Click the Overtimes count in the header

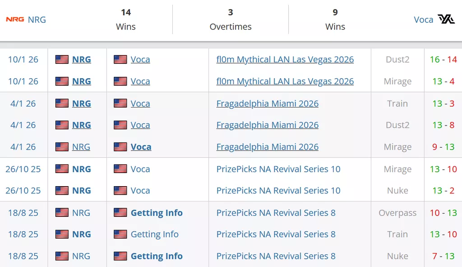230,13
